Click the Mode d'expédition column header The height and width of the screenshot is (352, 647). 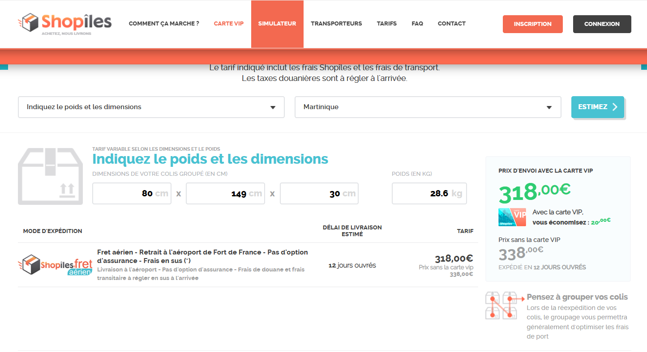click(x=53, y=231)
